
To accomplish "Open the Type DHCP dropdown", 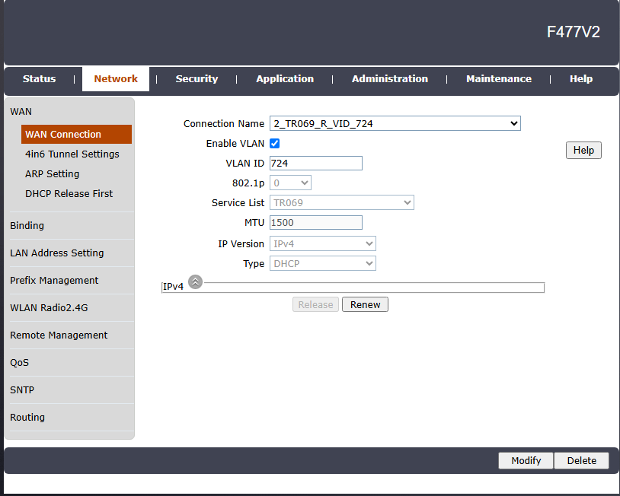I will 323,263.
